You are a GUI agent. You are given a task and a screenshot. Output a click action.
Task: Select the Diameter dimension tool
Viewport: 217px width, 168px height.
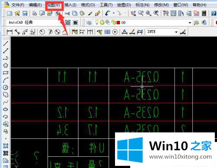(57, 32)
